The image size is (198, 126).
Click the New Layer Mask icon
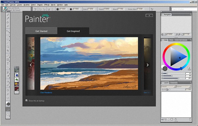coord(172,119)
